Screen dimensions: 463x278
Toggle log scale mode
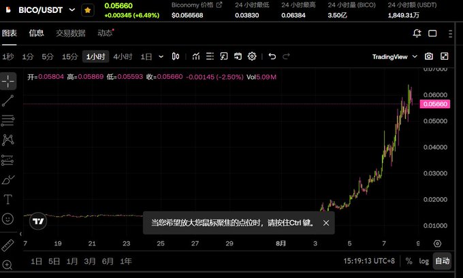click(x=424, y=261)
